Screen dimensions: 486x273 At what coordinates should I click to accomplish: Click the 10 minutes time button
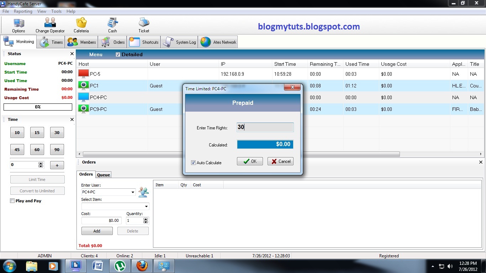click(17, 133)
